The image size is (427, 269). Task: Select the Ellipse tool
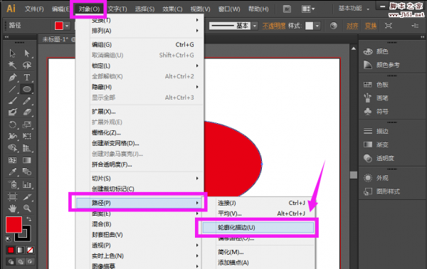27,89
